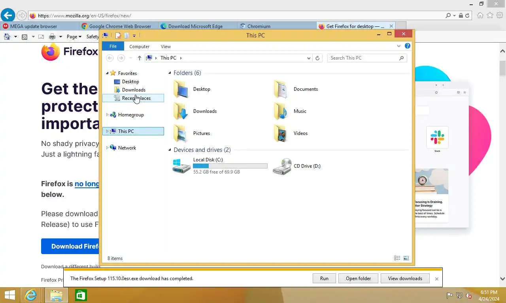This screenshot has width=506, height=303.
Task: Click the IE address bar refresh icon
Action: [x=467, y=16]
